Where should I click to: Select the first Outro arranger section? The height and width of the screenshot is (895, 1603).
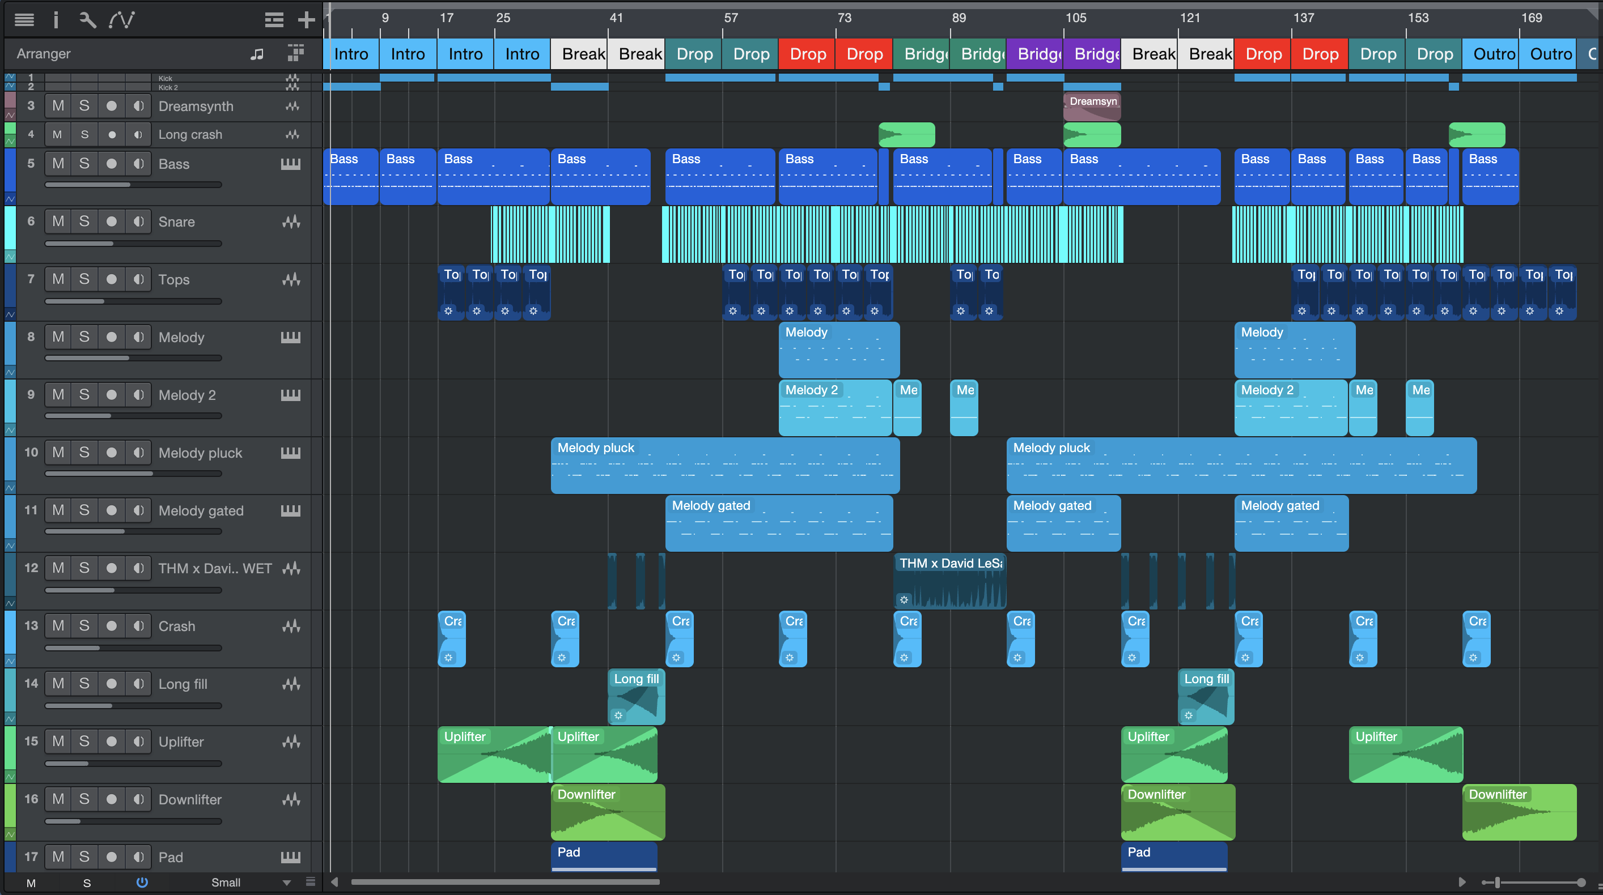[x=1490, y=54]
